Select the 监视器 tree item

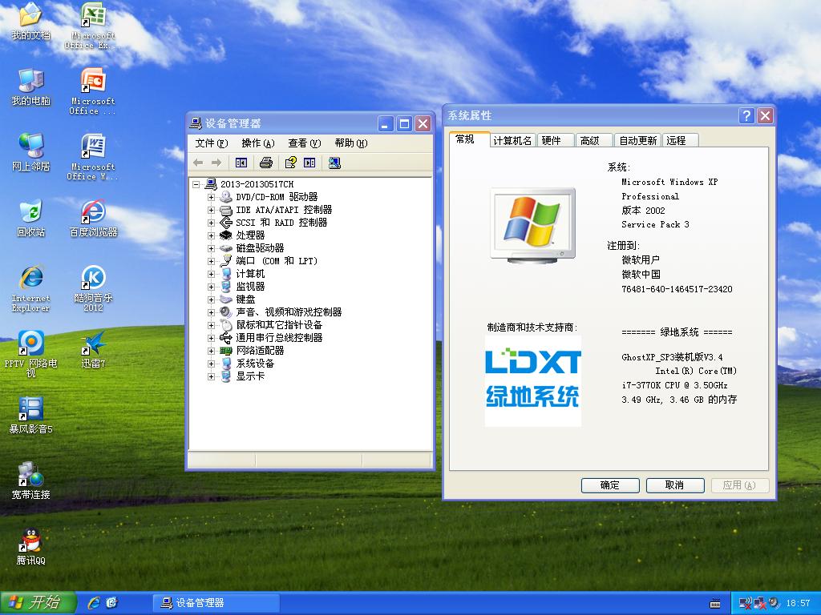250,287
